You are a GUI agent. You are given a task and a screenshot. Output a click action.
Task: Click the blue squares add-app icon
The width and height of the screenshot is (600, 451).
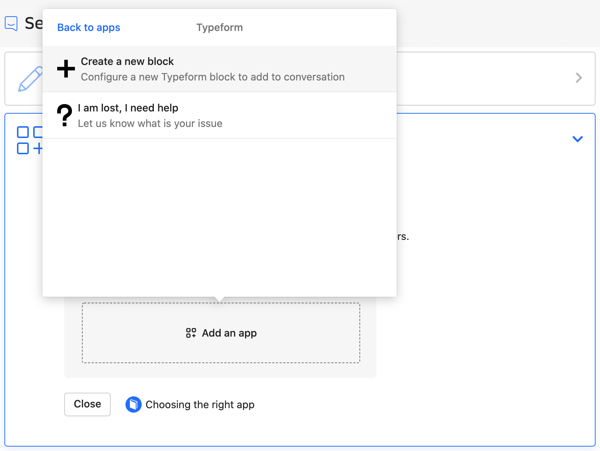tap(30, 140)
